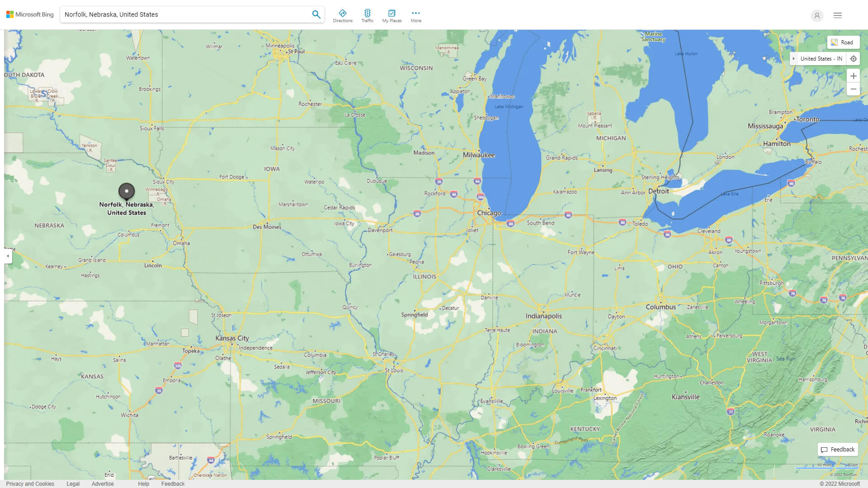The image size is (868, 488).
Task: Open My Places
Action: 392,15
